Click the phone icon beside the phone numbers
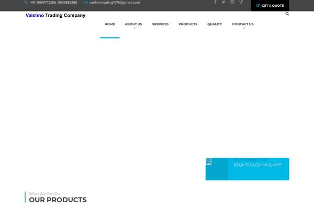The width and height of the screenshot is (314, 209). 26,3
